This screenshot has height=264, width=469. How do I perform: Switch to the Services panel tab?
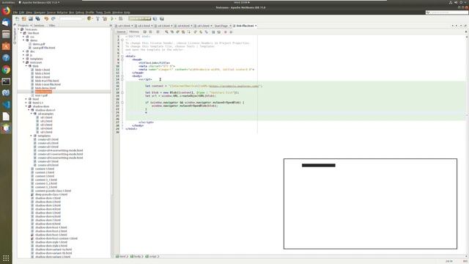click(x=39, y=26)
